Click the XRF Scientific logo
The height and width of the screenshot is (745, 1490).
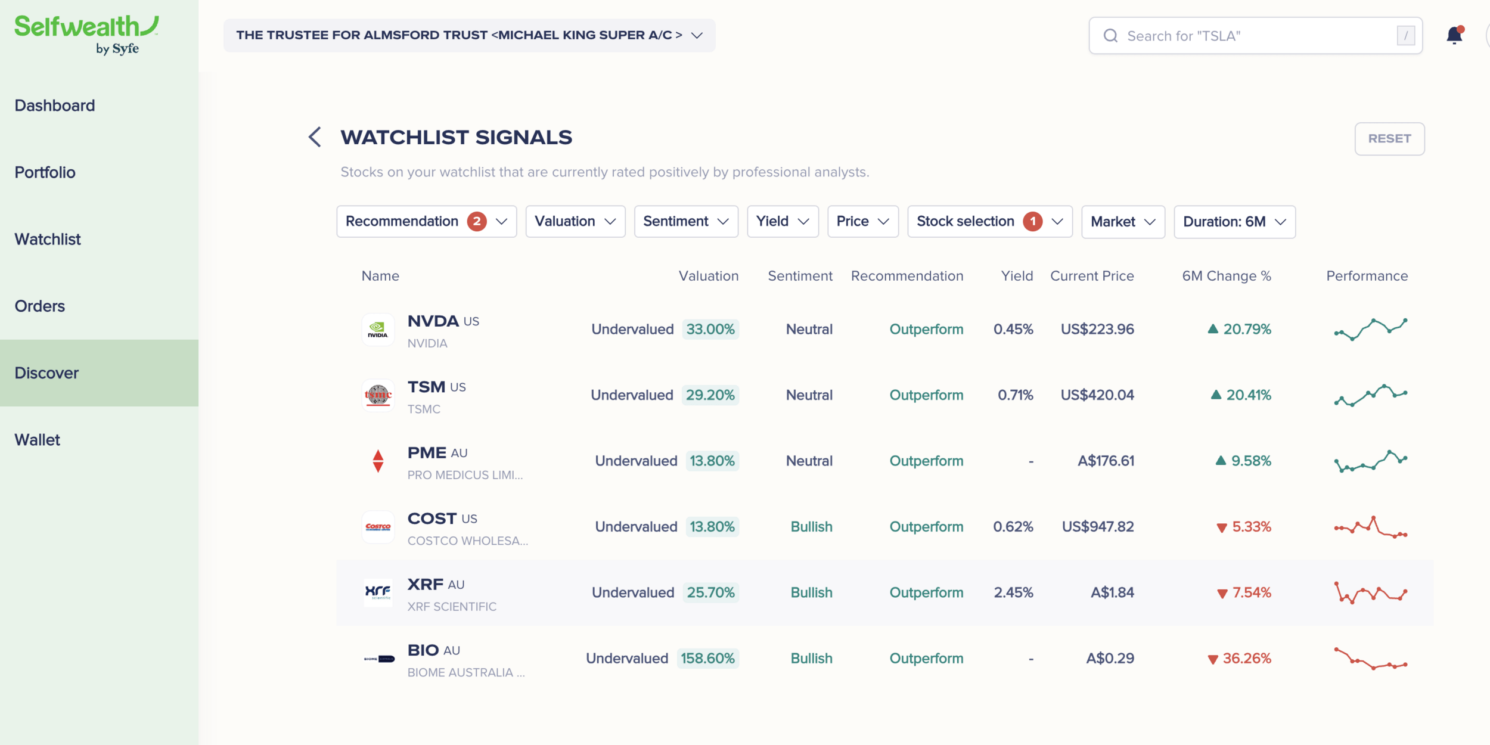[378, 592]
